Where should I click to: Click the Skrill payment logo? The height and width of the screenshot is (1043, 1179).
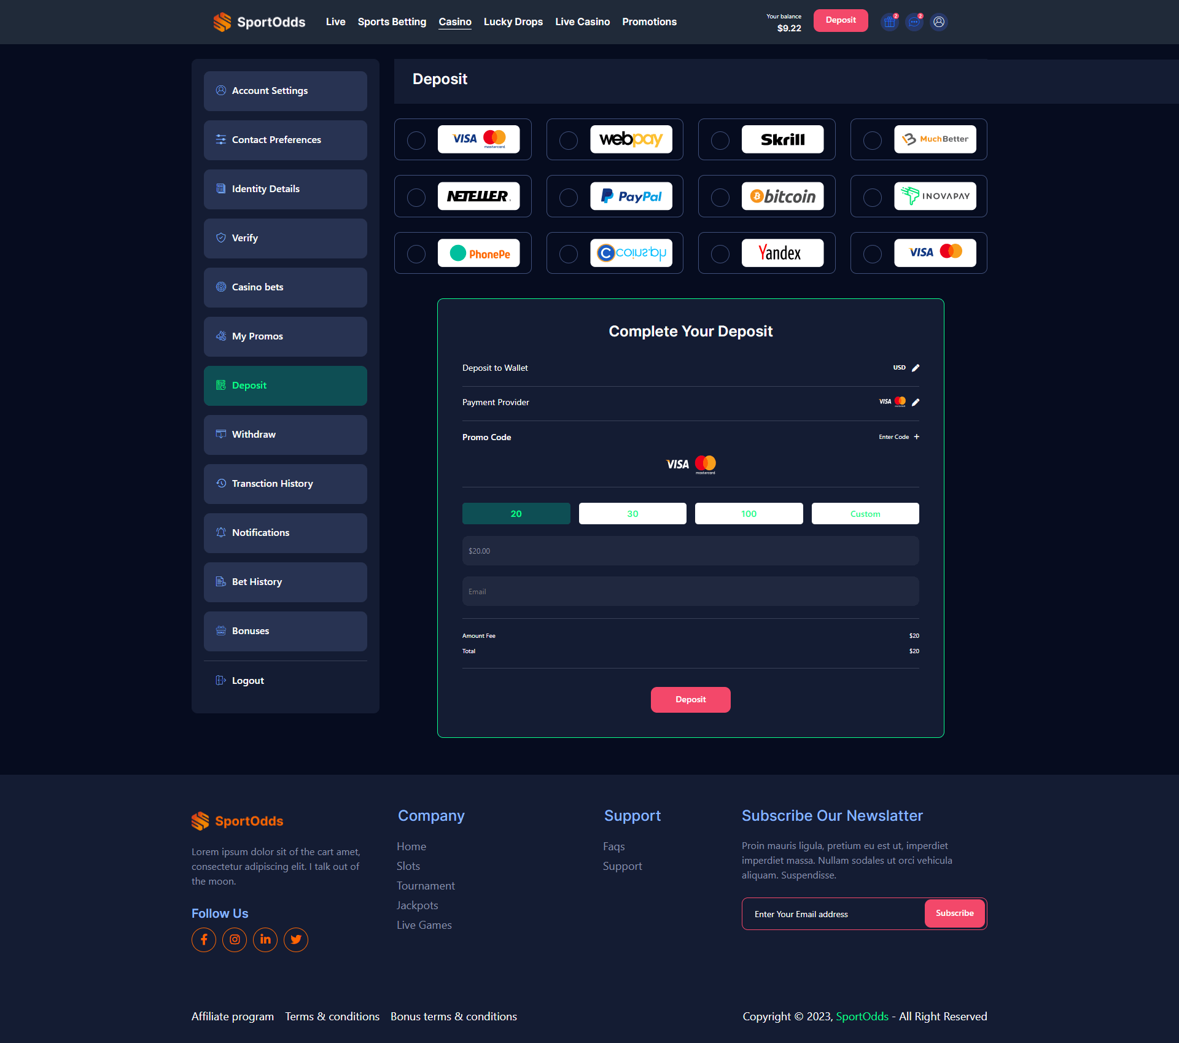[783, 139]
